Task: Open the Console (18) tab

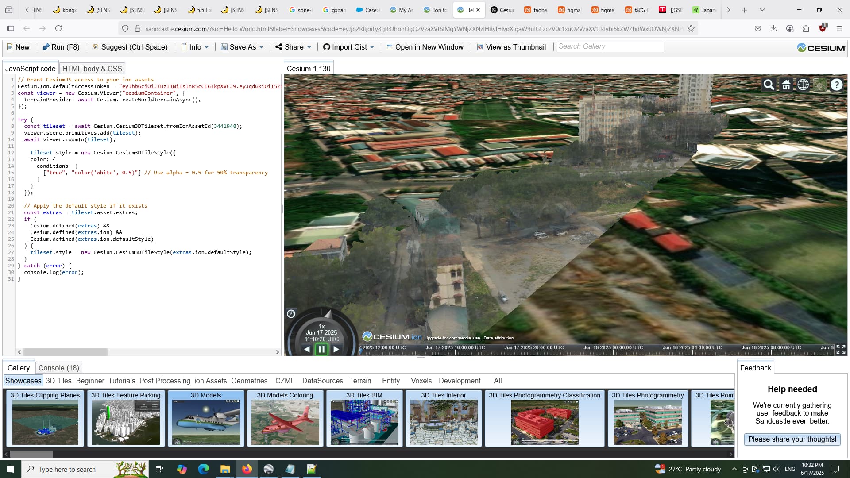Action: (x=59, y=368)
